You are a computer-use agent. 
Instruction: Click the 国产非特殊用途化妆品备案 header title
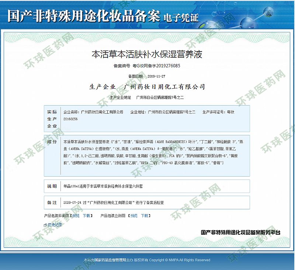[x=83, y=17]
